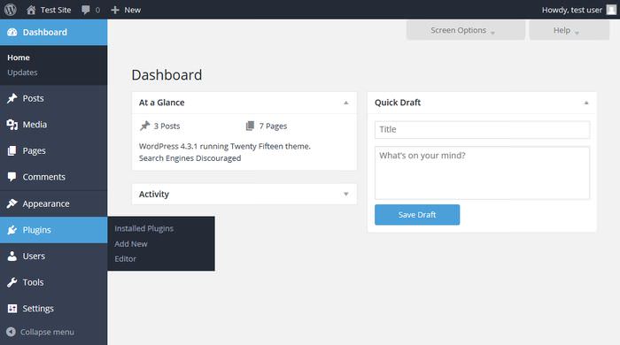Collapse the Quick Draft widget
The height and width of the screenshot is (345, 620).
[x=586, y=103]
